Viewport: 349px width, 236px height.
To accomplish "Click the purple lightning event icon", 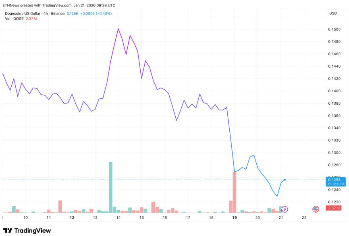I will [285, 209].
